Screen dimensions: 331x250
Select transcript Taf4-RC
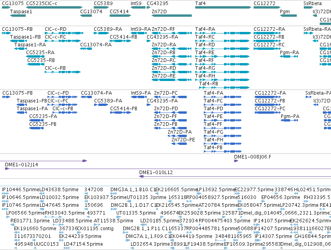click(222, 41)
